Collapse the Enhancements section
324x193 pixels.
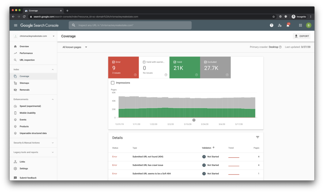click(53, 99)
